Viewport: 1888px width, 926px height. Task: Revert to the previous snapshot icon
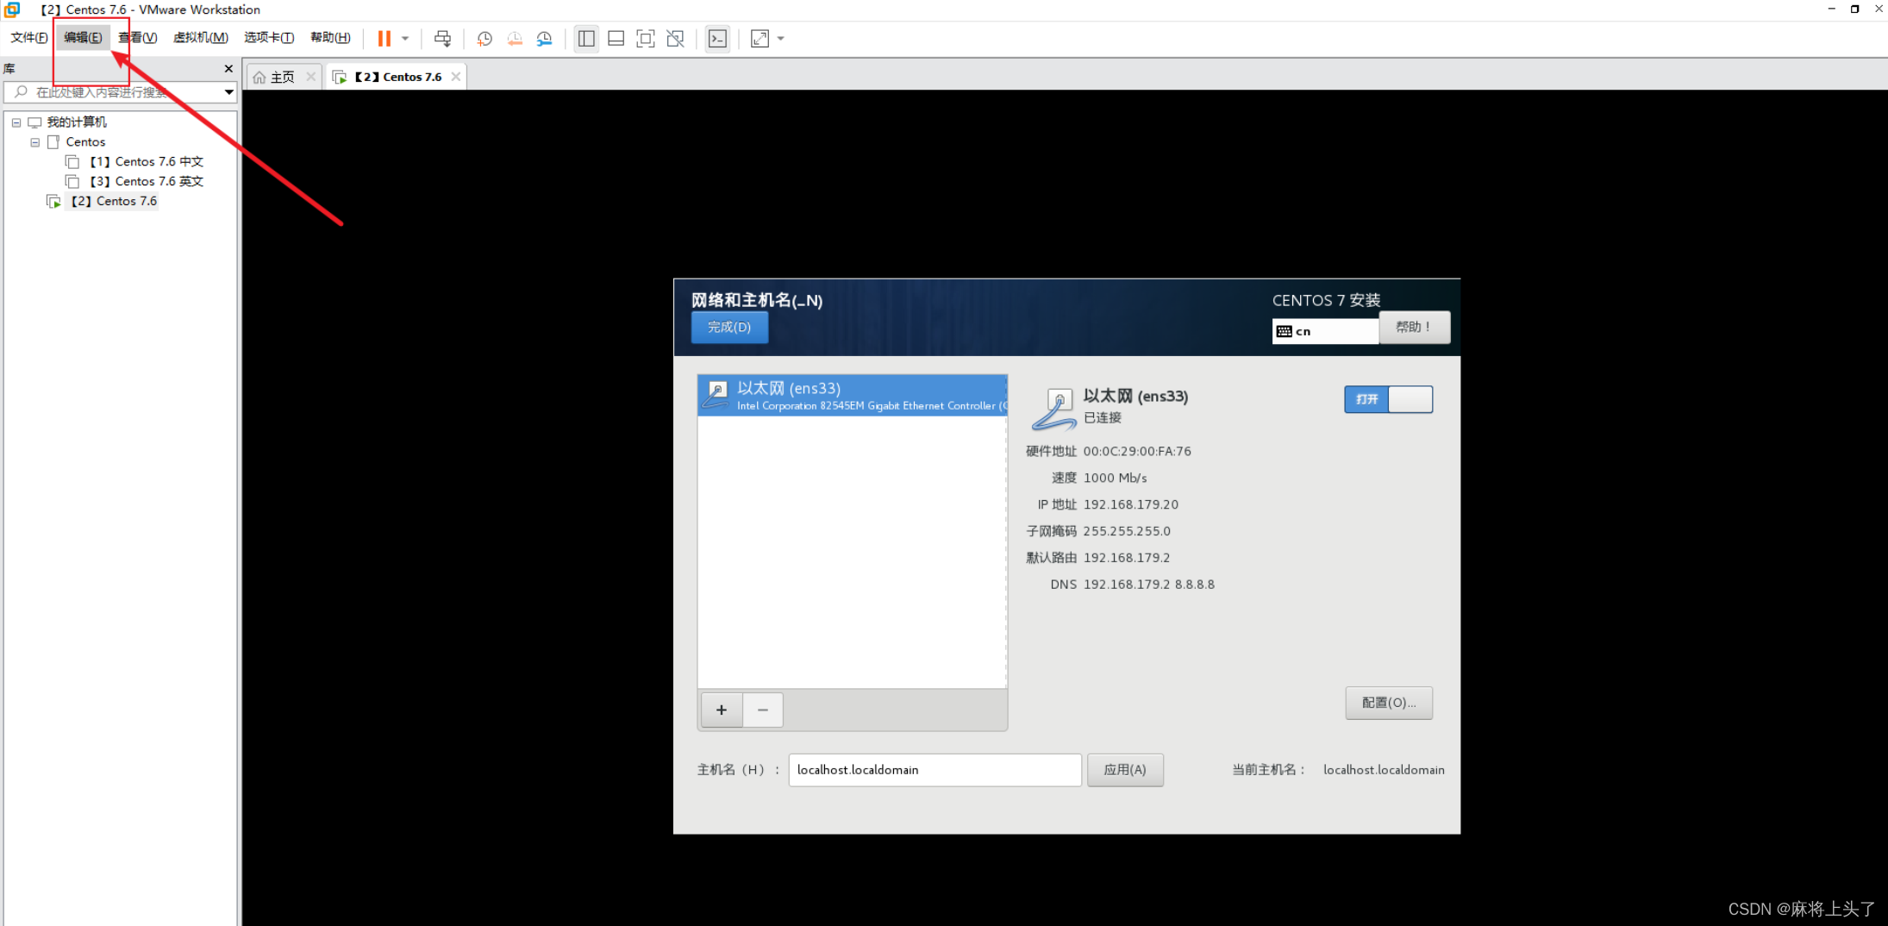(x=515, y=39)
